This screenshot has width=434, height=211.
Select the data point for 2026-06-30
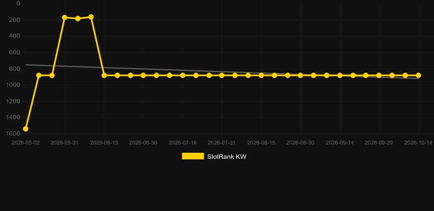[143, 75]
